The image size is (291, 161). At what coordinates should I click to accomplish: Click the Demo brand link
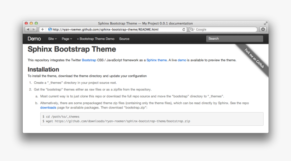coord(34,39)
